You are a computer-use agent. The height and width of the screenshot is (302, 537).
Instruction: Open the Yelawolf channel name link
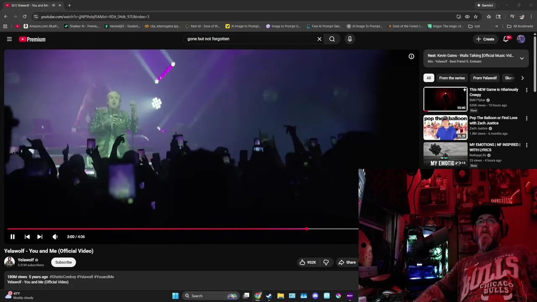click(26, 260)
